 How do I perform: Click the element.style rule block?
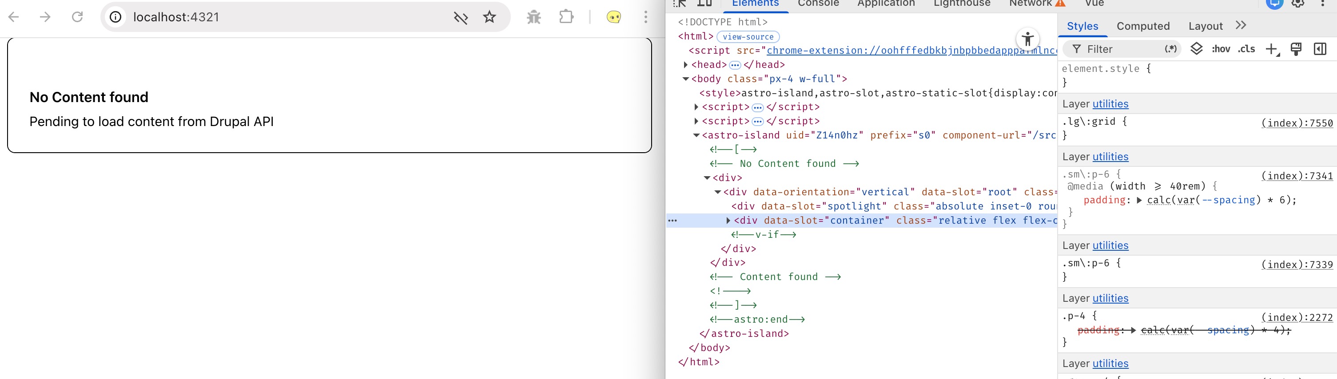click(1198, 76)
